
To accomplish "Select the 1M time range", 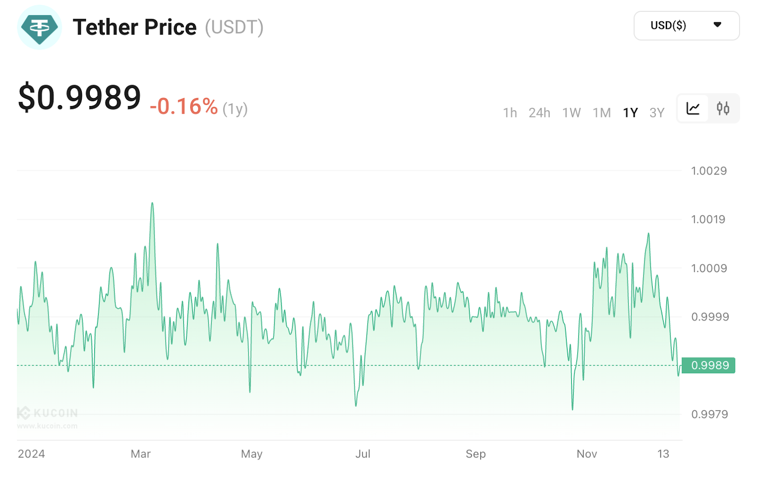I will [601, 113].
